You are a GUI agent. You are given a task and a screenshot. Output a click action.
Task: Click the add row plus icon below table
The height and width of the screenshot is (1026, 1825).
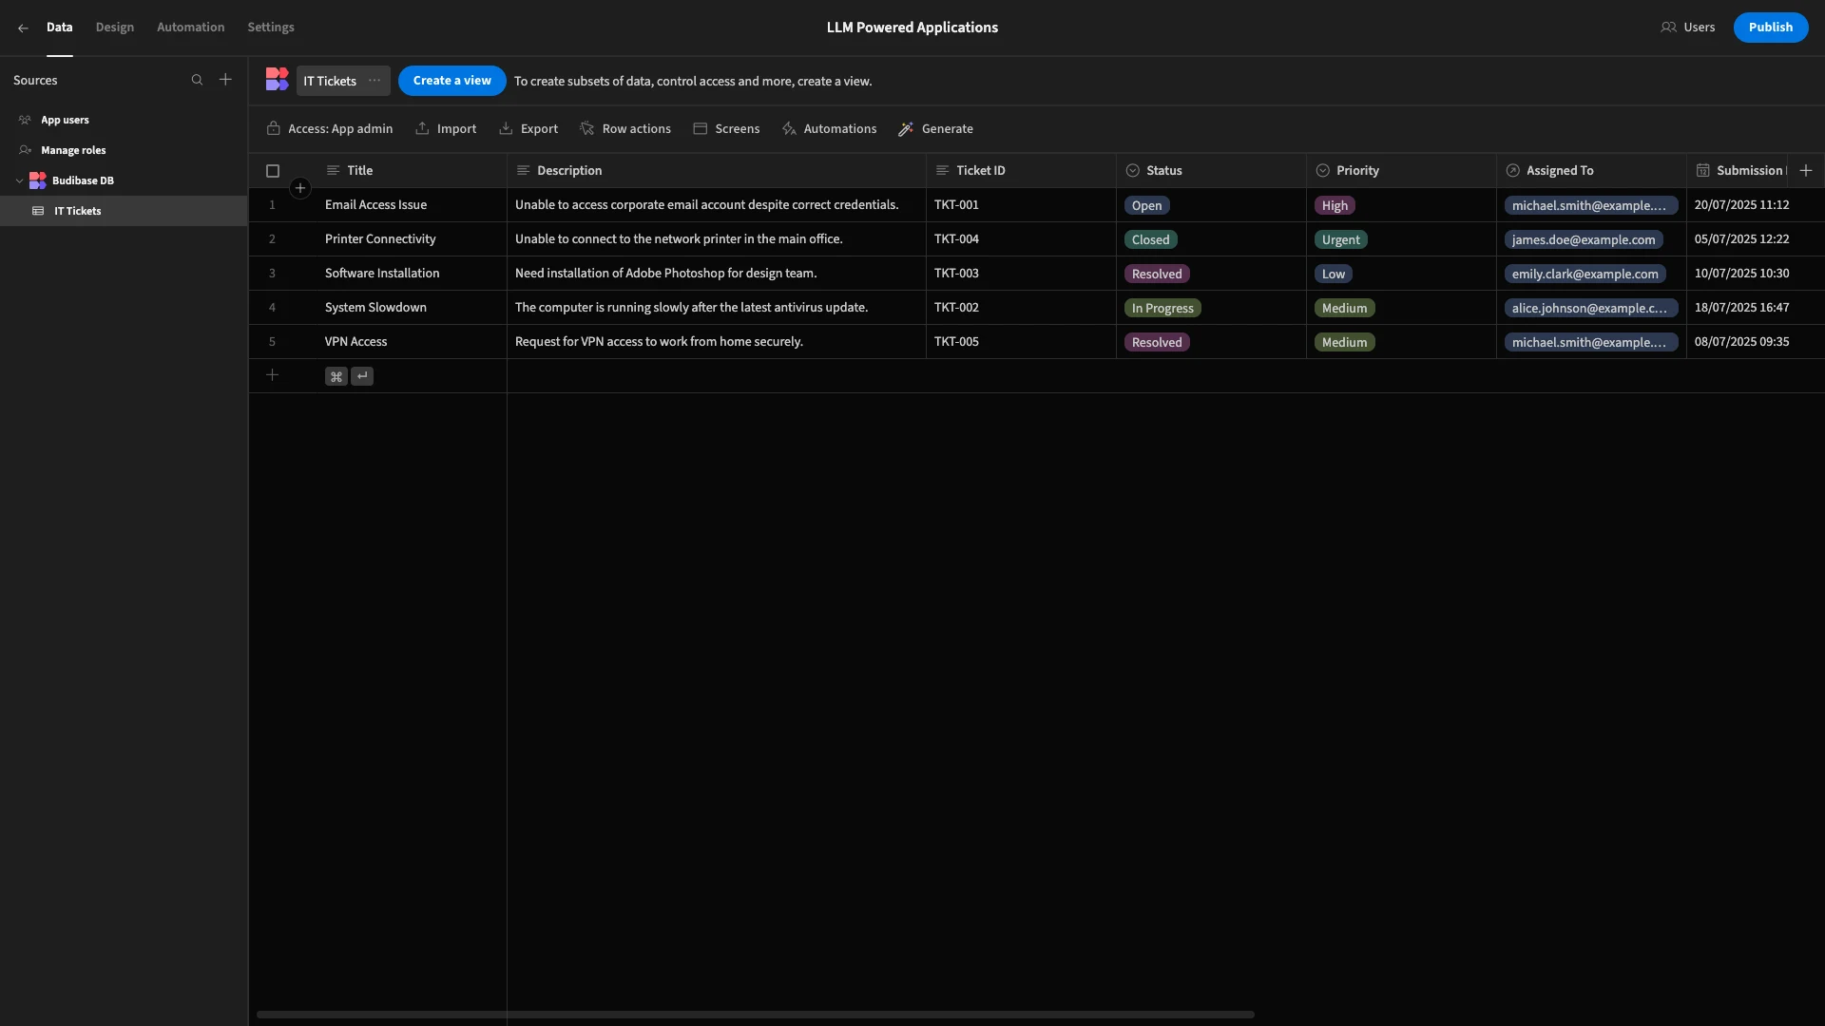click(x=272, y=375)
